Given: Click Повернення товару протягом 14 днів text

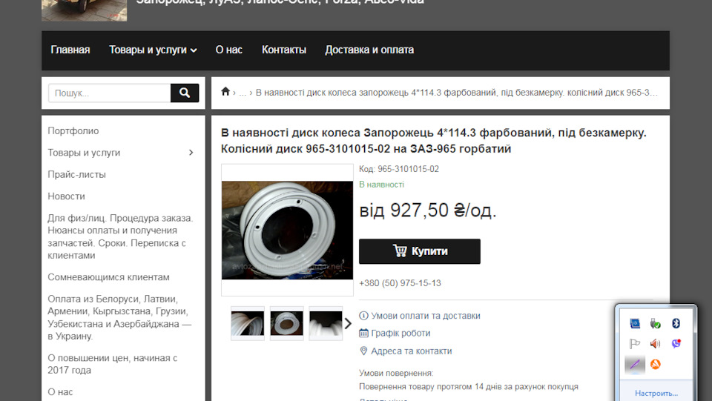Looking at the screenshot, I should (x=469, y=386).
